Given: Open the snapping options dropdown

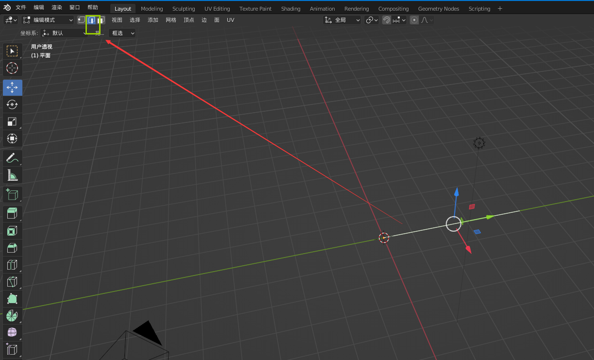Looking at the screenshot, I should coord(399,20).
